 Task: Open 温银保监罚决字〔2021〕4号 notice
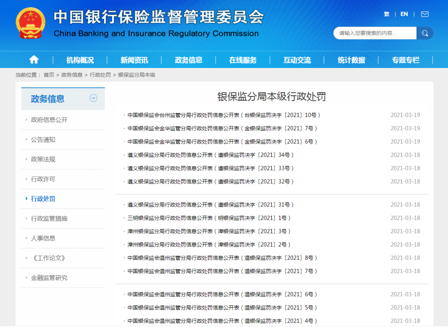click(222, 321)
